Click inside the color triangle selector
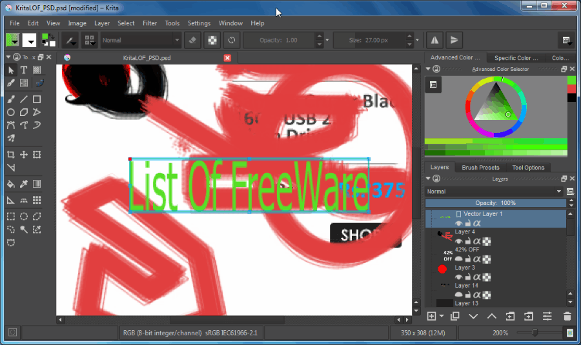The image size is (581, 345). (x=496, y=106)
